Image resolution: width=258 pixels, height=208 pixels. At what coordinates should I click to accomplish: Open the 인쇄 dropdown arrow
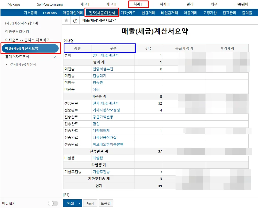(80, 203)
